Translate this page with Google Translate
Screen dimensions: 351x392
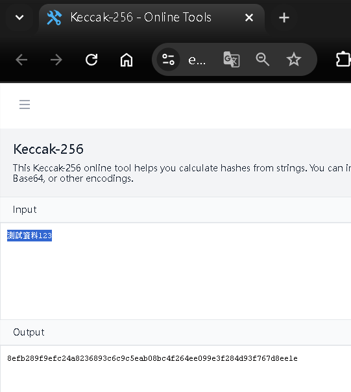click(232, 60)
